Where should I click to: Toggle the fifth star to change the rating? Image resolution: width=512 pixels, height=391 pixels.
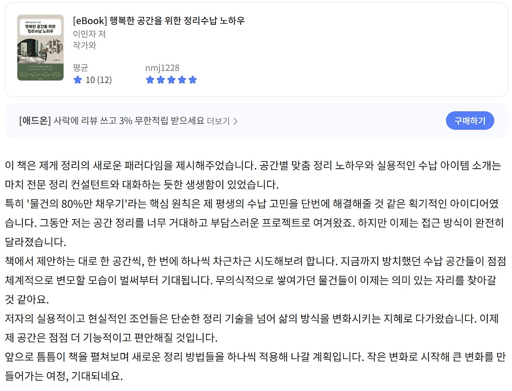(x=193, y=80)
